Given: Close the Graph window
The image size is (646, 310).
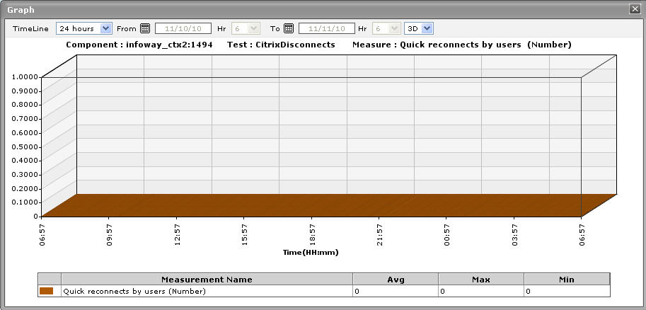Looking at the screenshot, I should tap(635, 9).
